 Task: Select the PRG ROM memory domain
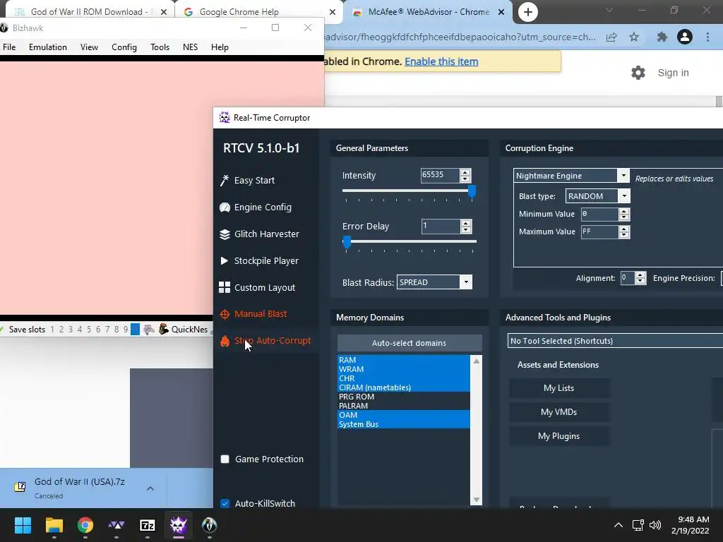pyautogui.click(x=403, y=397)
